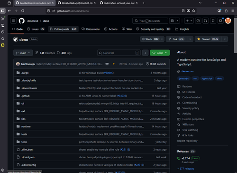The width and height of the screenshot is (237, 173).
Task: Click the Type / to search box
Action: pos(150,21)
